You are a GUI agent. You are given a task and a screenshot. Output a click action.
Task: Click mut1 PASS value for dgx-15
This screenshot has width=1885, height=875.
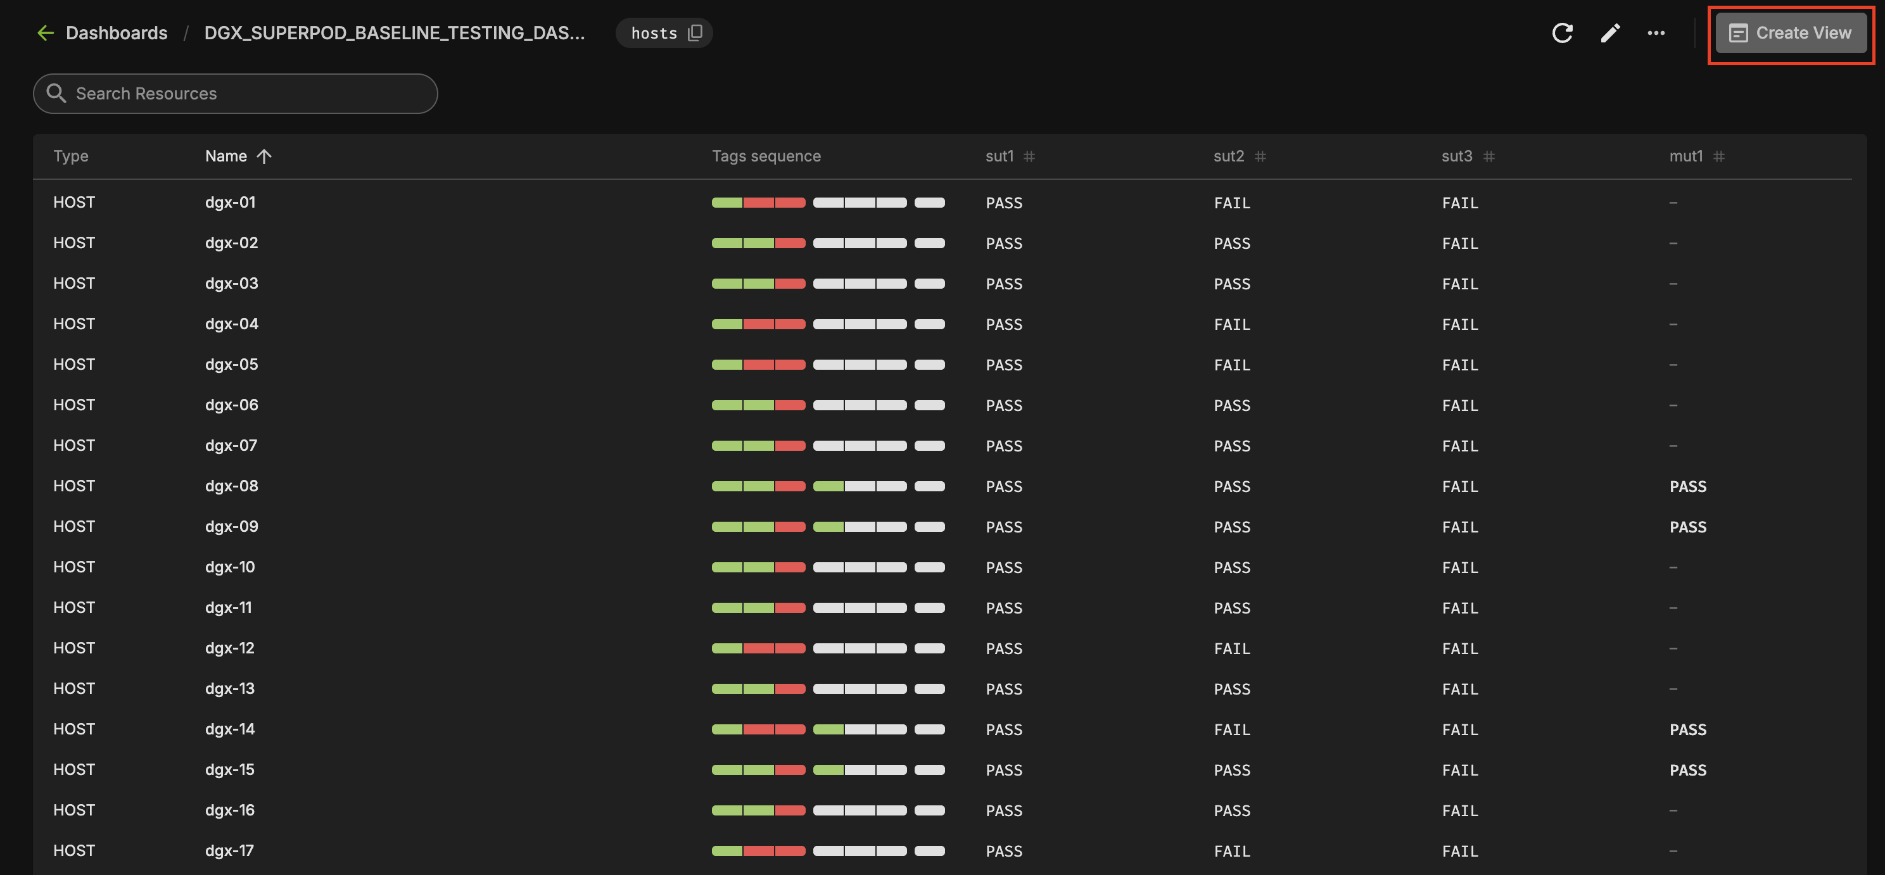[x=1688, y=770]
